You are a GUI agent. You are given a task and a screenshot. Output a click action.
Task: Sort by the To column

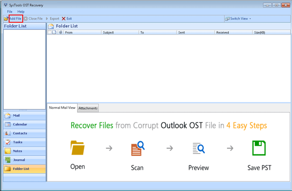pos(158,32)
